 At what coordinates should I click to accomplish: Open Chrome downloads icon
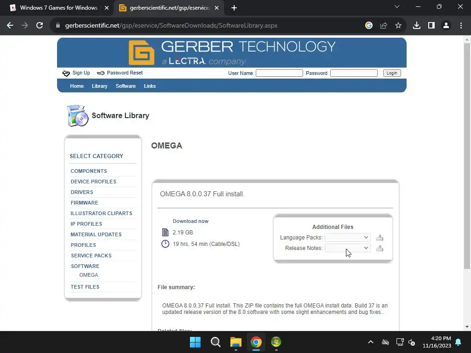click(x=417, y=26)
